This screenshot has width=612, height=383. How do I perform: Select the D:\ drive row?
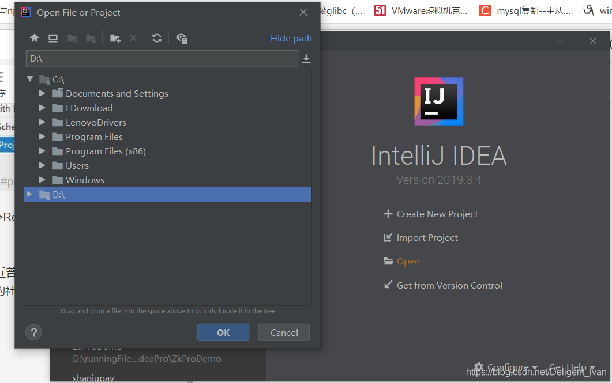168,195
